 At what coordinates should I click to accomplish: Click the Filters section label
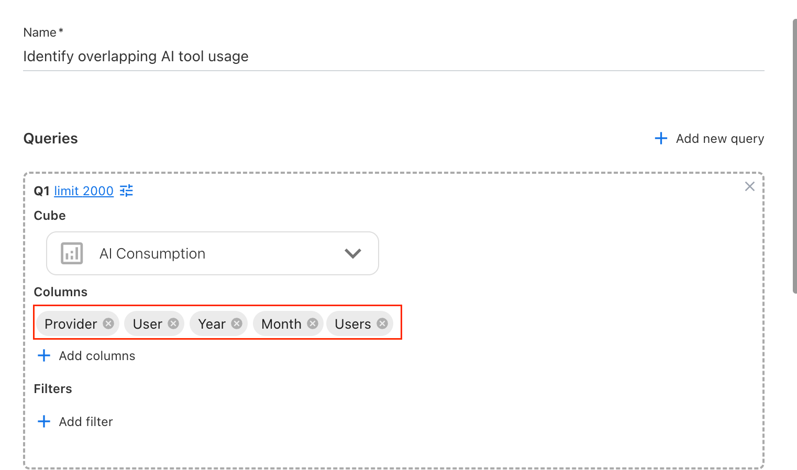coord(53,389)
